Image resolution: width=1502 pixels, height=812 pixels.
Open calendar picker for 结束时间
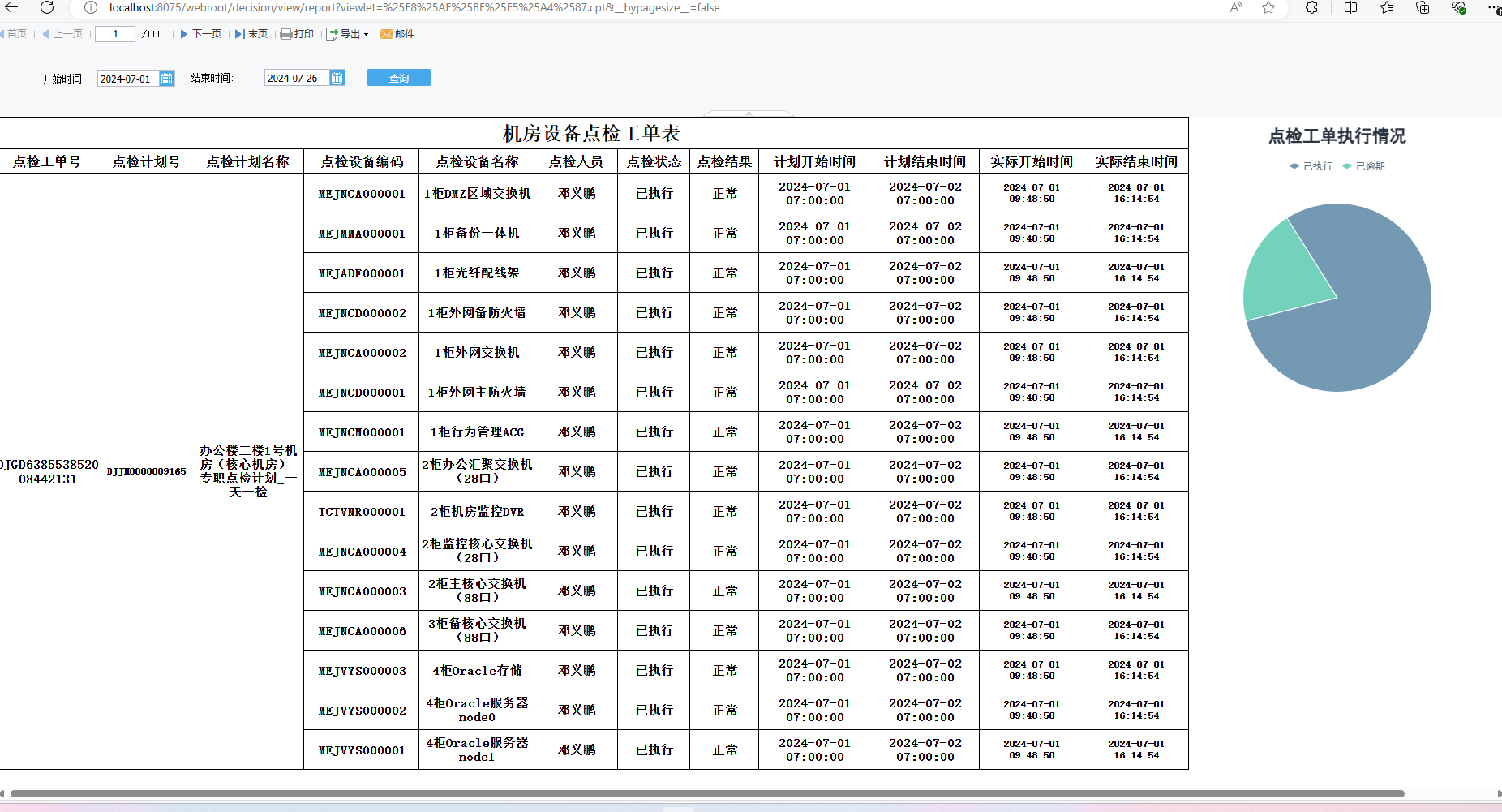coord(337,78)
